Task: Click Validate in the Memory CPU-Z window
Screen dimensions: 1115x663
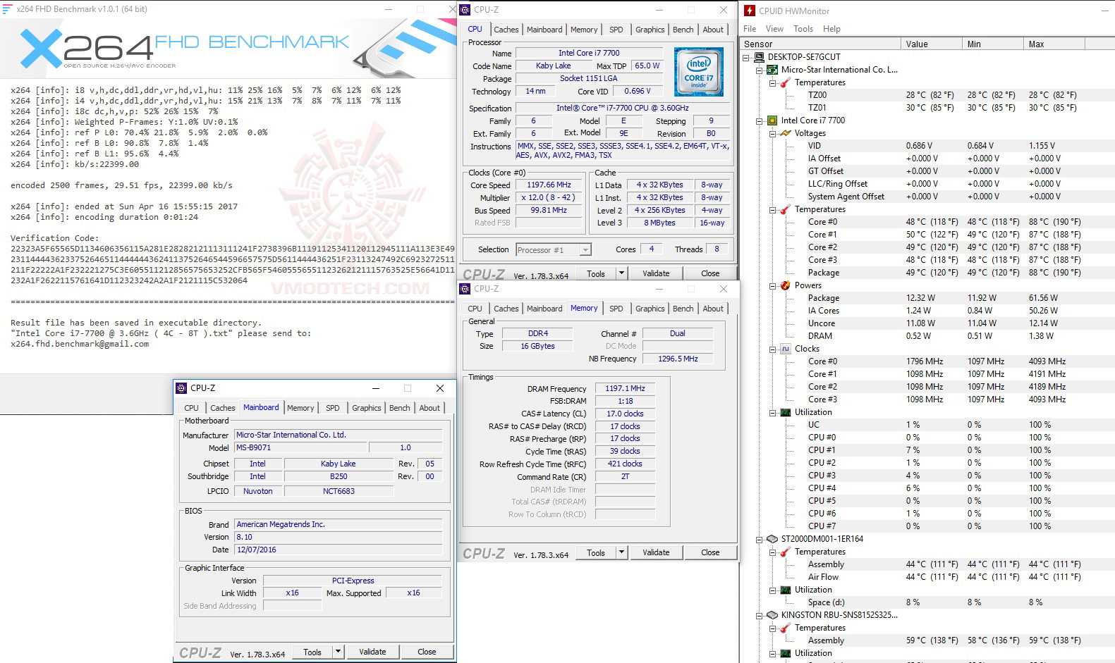Action: (656, 552)
